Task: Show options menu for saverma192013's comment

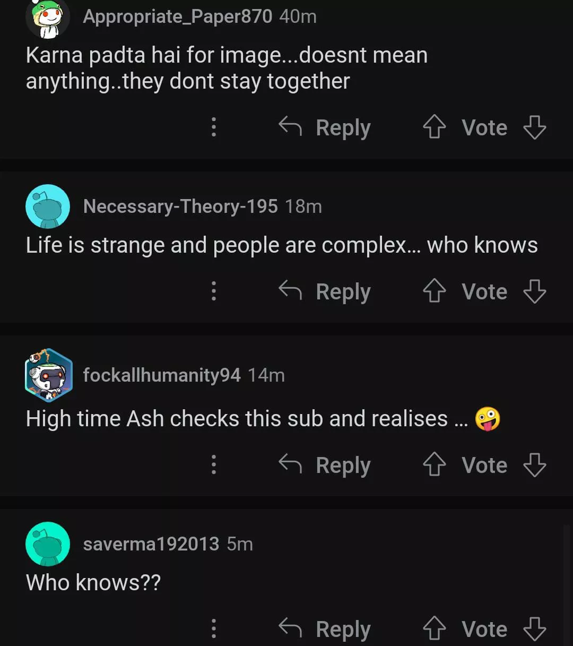Action: [x=214, y=629]
